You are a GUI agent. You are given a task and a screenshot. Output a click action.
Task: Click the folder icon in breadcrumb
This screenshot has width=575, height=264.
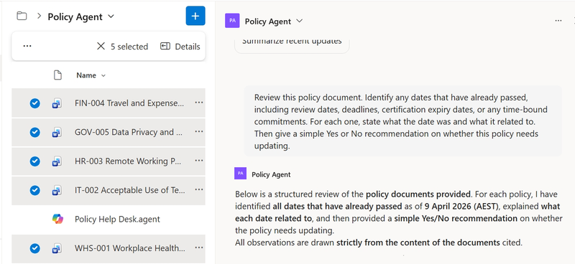click(22, 16)
